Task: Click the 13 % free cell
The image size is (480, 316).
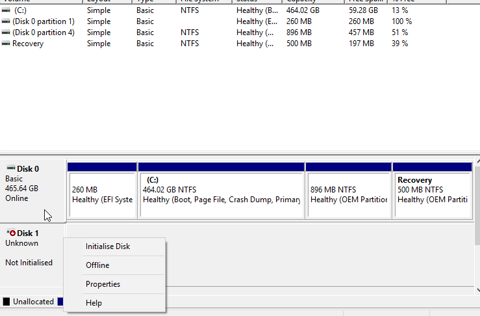Action: (400, 10)
